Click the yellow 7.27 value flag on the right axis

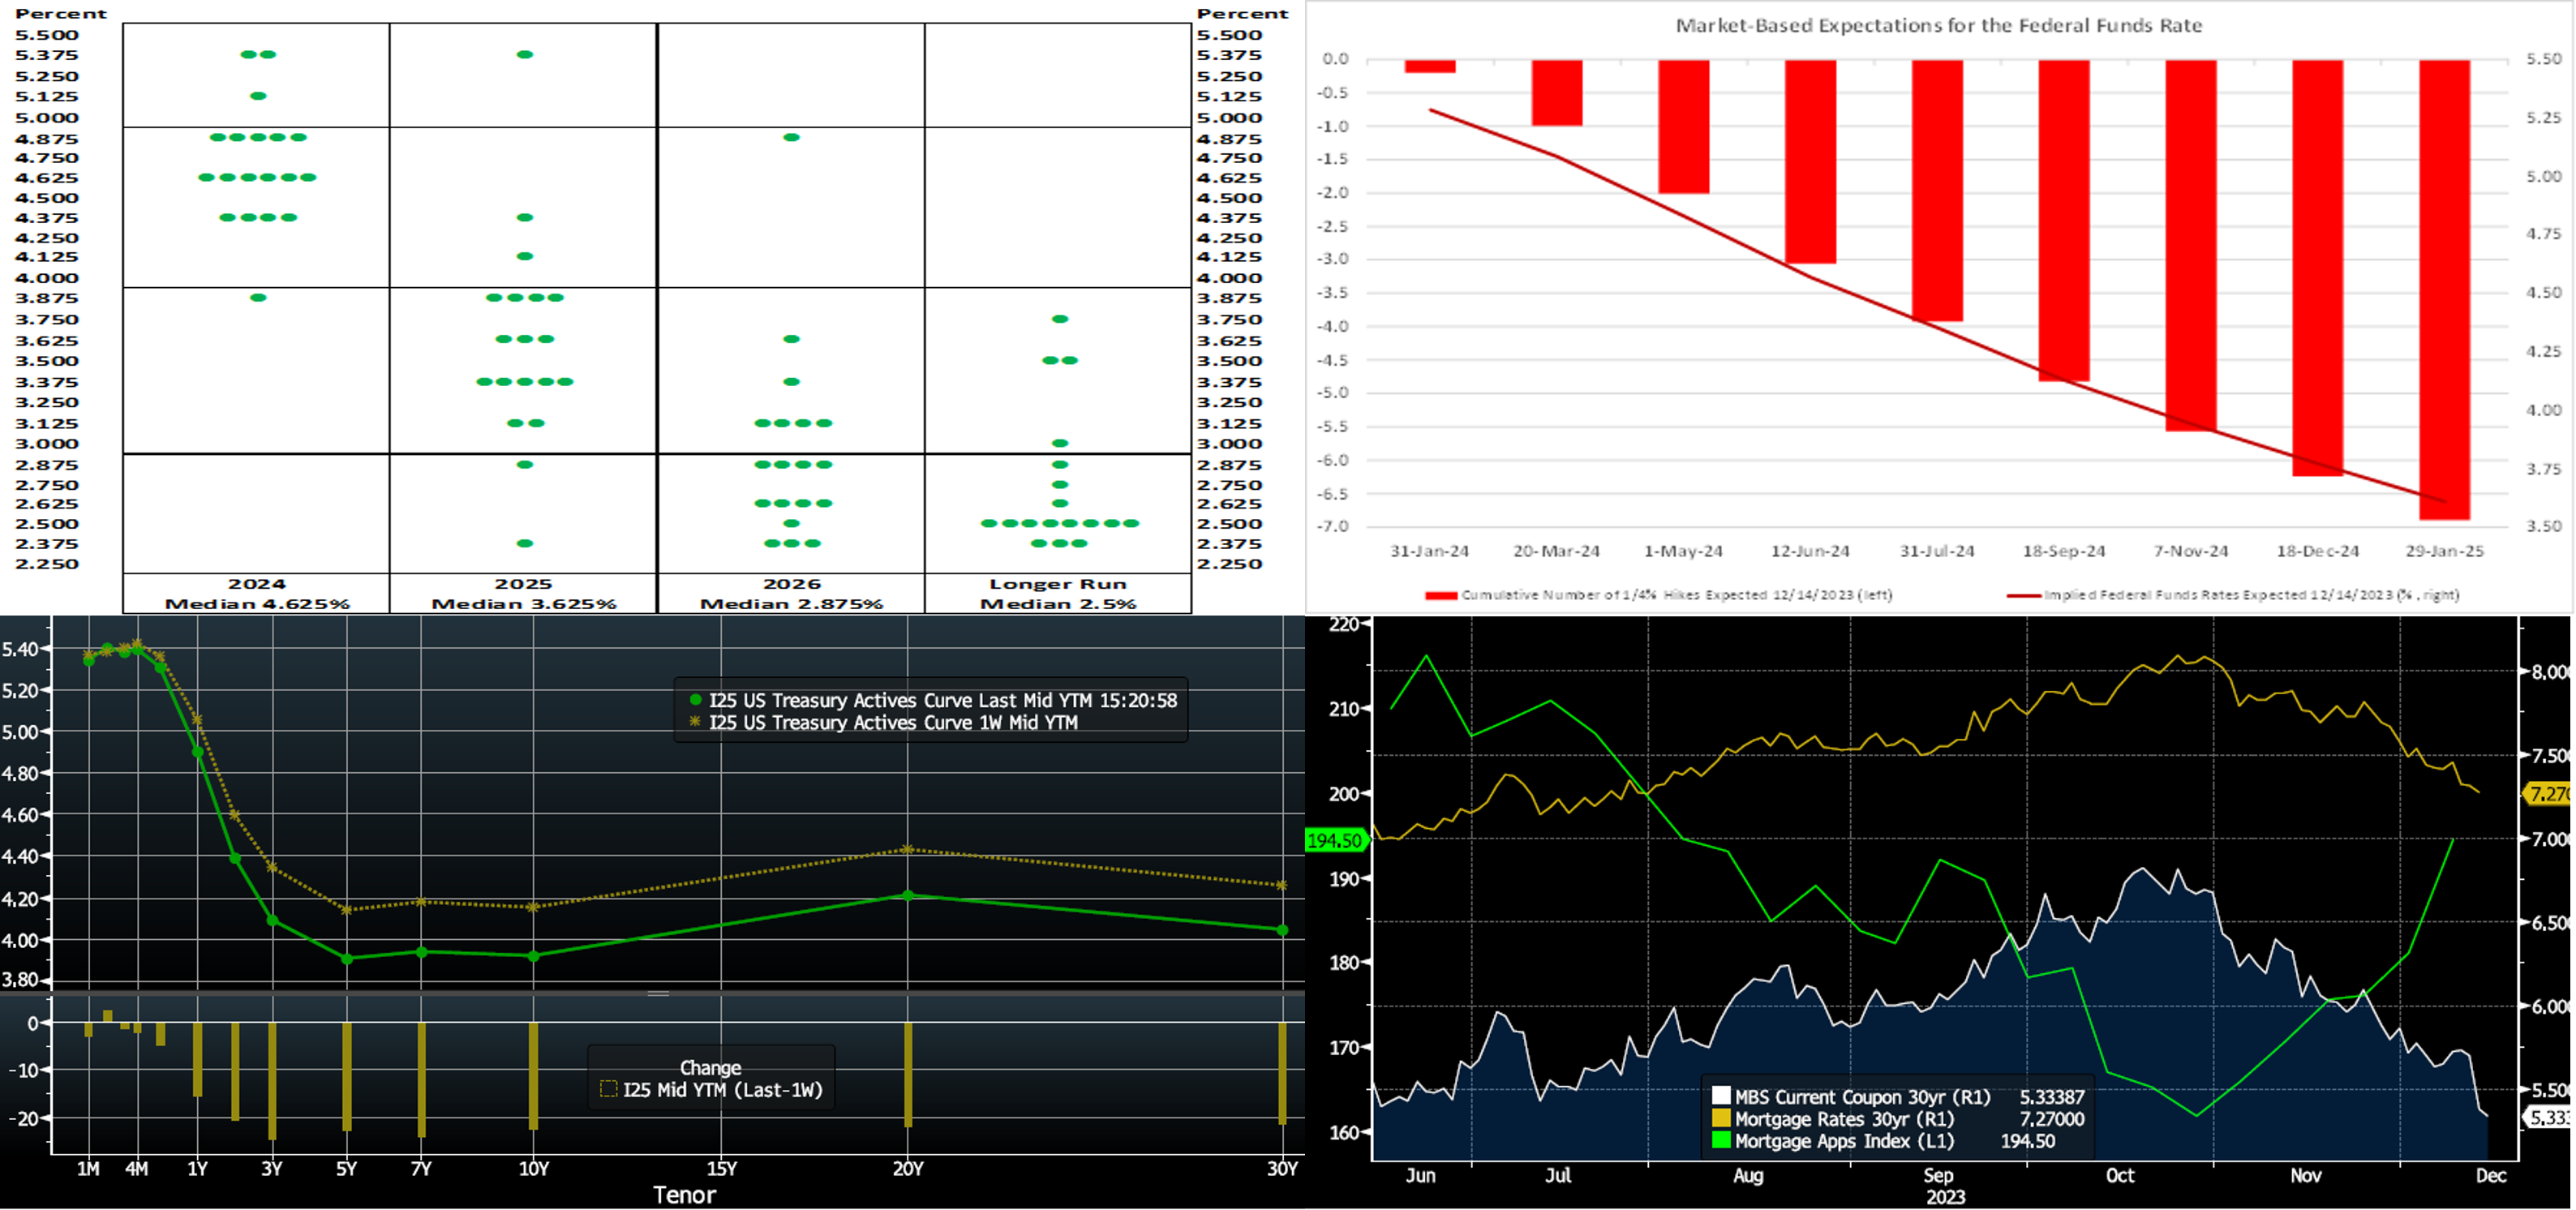tap(2548, 794)
